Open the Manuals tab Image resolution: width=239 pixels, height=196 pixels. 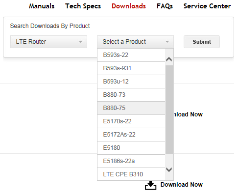point(42,6)
